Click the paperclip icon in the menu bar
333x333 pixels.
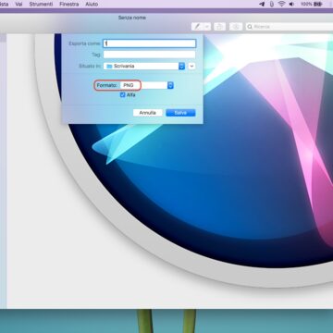(x=271, y=4)
